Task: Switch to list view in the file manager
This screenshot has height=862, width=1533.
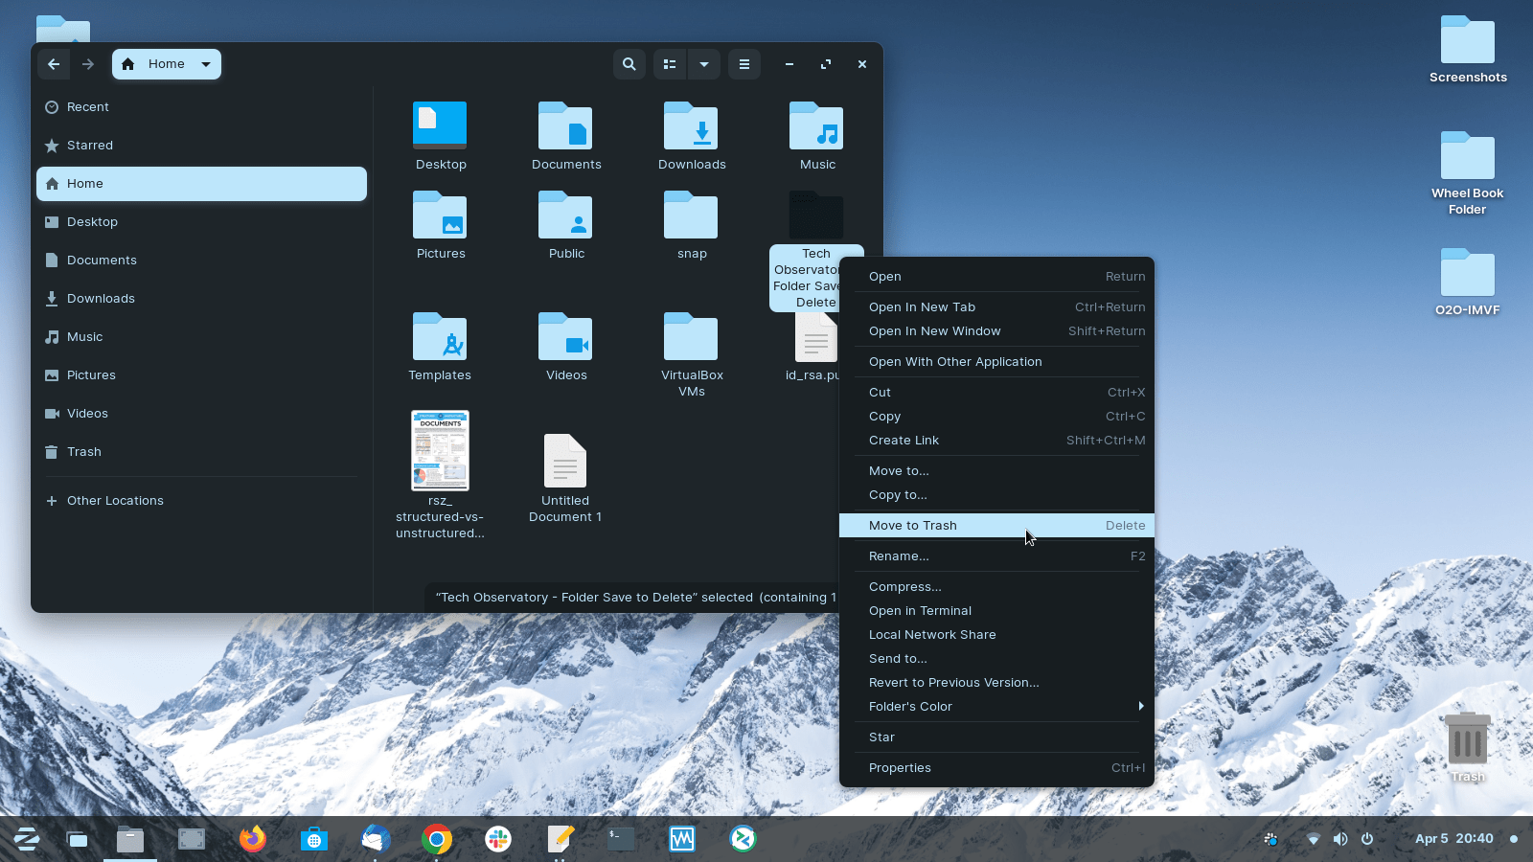Action: point(670,64)
